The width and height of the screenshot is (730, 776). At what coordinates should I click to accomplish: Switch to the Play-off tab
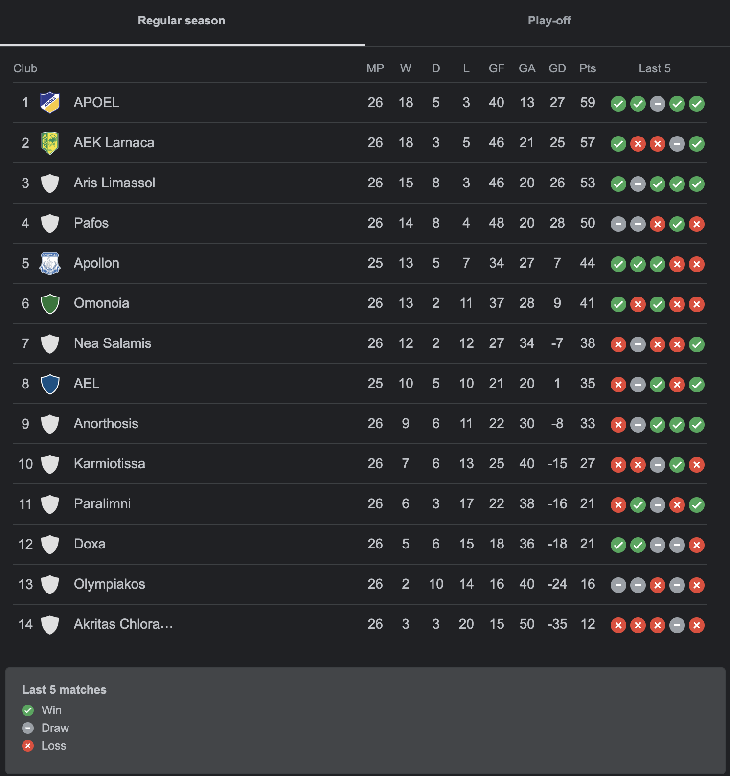pos(549,21)
